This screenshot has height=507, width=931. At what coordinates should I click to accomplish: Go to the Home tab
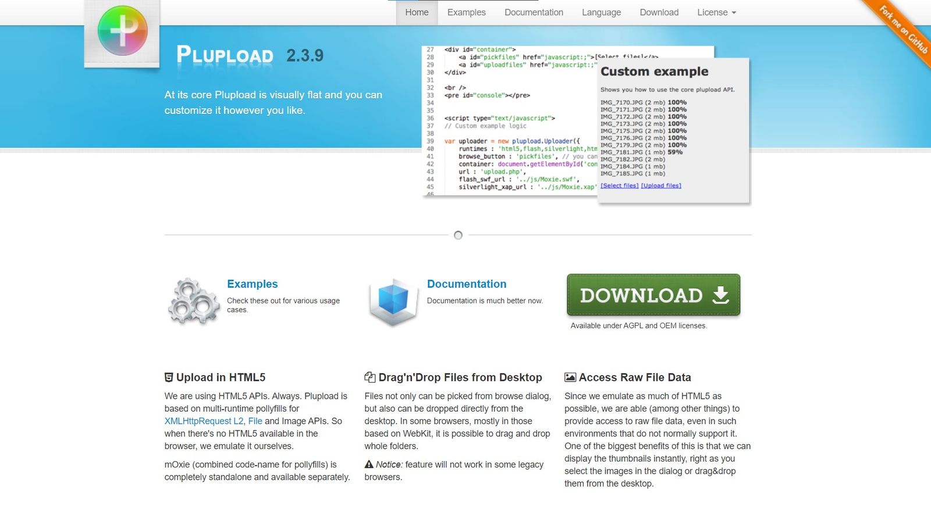[x=417, y=12]
